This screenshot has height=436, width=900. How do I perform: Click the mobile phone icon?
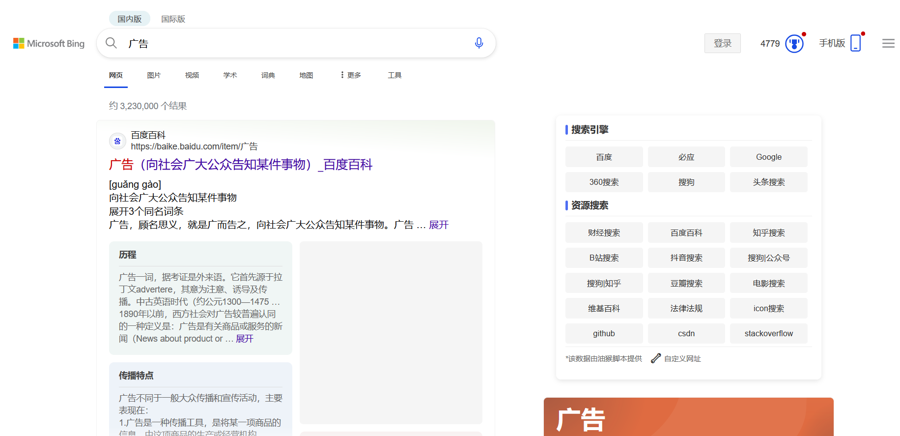coord(856,43)
